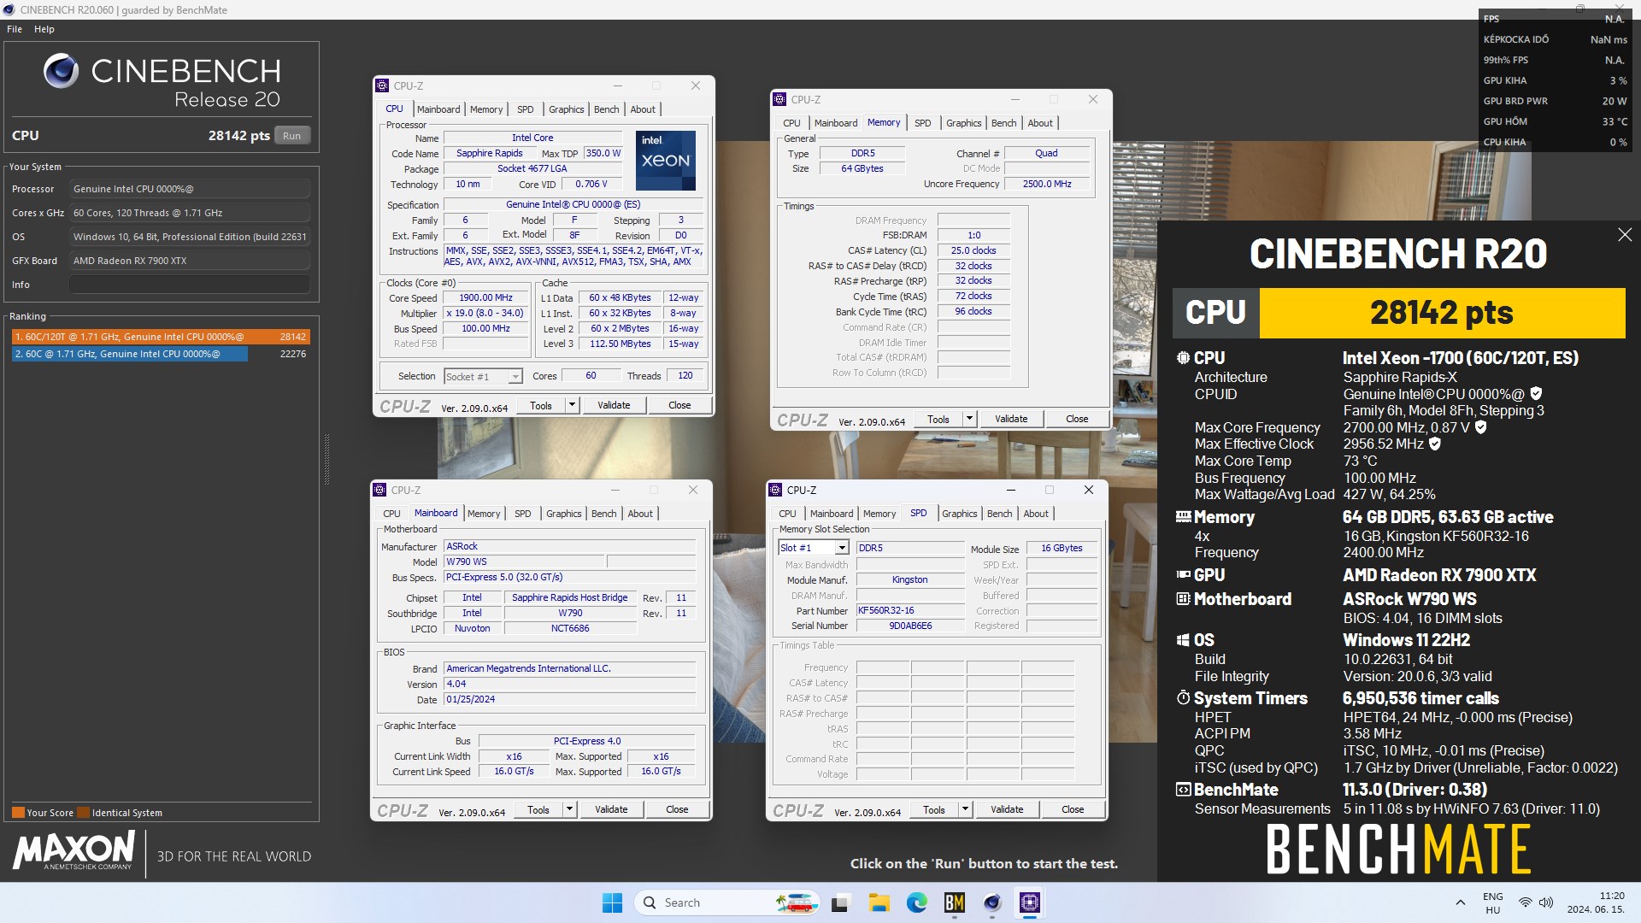
Task: Switch to Cinebench icon on taskbar
Action: coord(991,902)
